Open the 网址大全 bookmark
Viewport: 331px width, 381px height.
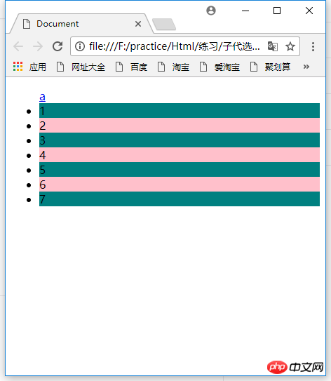pos(81,67)
